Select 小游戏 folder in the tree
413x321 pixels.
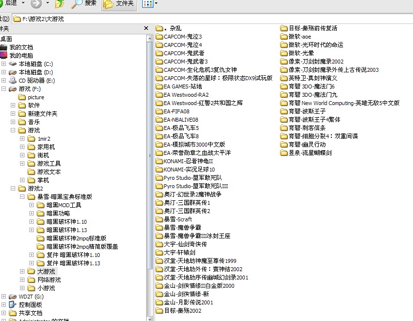click(46, 288)
